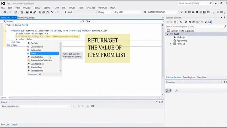Click IntelliSense list scroll down arrow
Viewport: 227px width, 128px height.
[x=61, y=71]
